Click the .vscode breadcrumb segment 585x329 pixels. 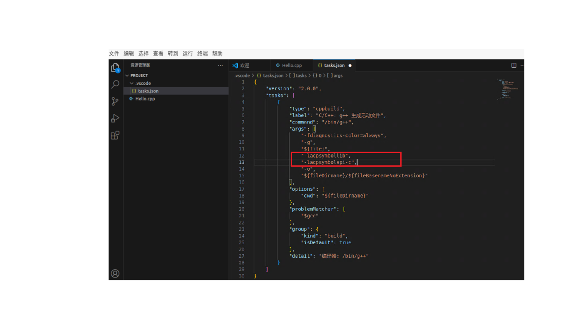(242, 76)
